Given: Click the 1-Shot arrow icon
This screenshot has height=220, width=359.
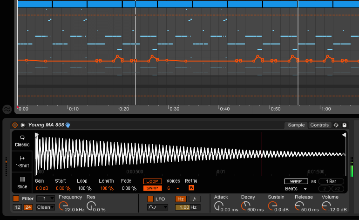Looking at the screenshot, I should click(x=22, y=158).
